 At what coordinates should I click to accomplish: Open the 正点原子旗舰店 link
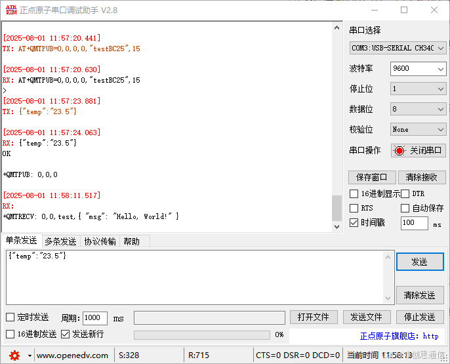pos(399,336)
